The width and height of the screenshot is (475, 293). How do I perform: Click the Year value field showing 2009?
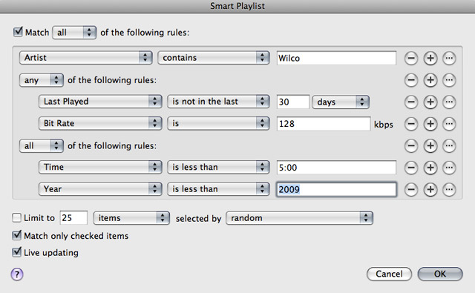[x=336, y=189]
